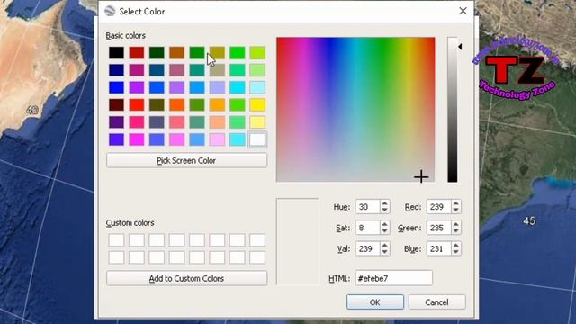This screenshot has height=324, width=576.
Task: Select last custom color slot in second row
Action: tap(257, 257)
